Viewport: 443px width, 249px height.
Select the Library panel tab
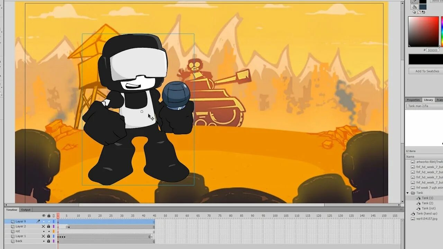(428, 100)
